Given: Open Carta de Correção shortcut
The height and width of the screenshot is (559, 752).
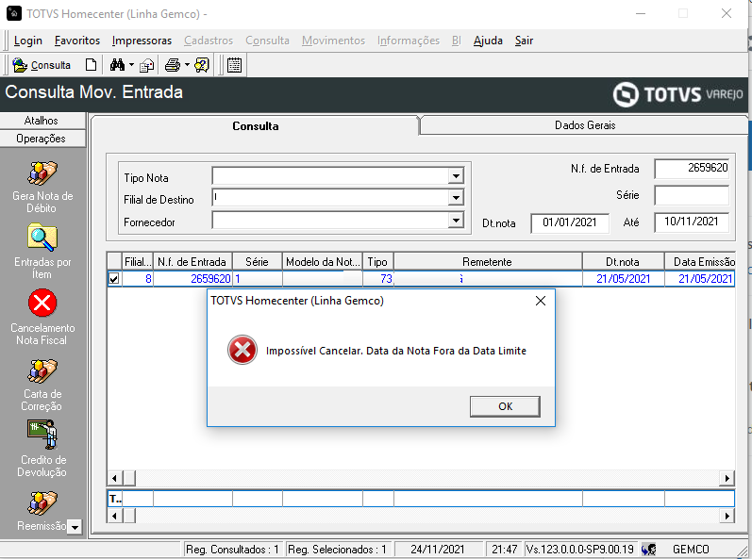Looking at the screenshot, I should 42,385.
